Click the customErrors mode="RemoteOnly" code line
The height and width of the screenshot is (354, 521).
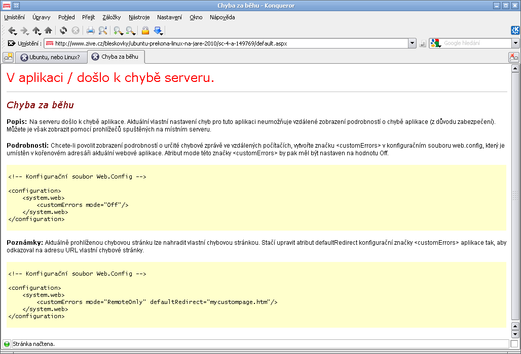coord(157,302)
